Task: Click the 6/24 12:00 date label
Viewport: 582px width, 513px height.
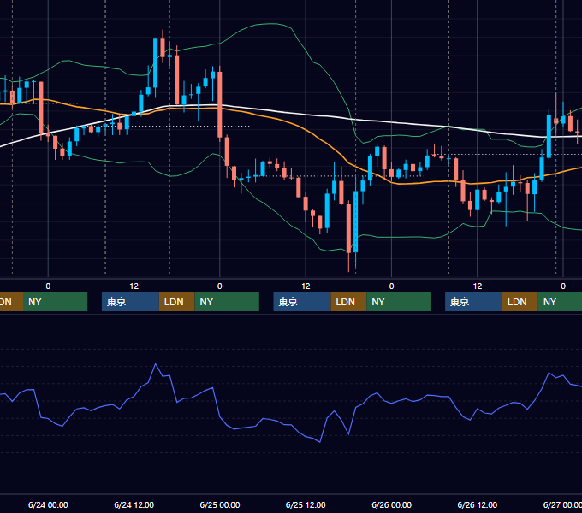Action: pyautogui.click(x=134, y=504)
